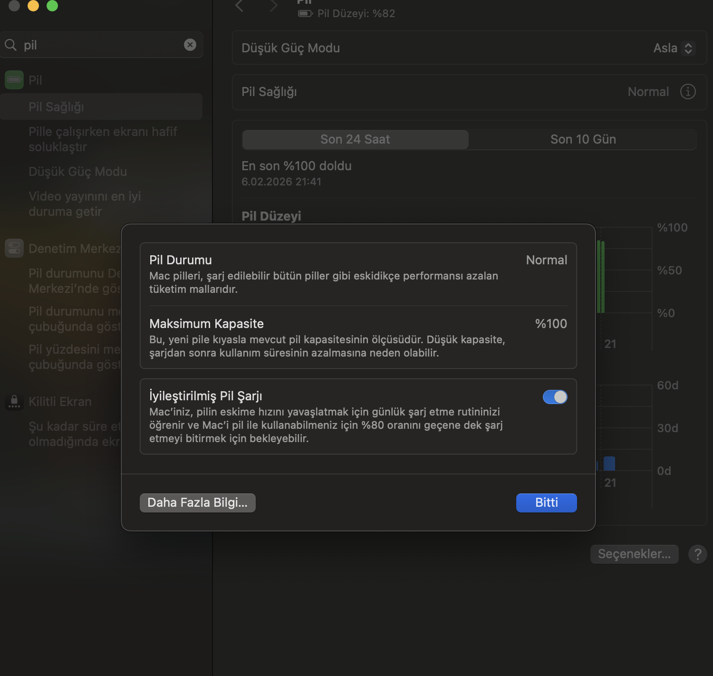Click the Denetim Merkezi sidebar icon
Viewport: 713px width, 676px height.
pos(14,248)
